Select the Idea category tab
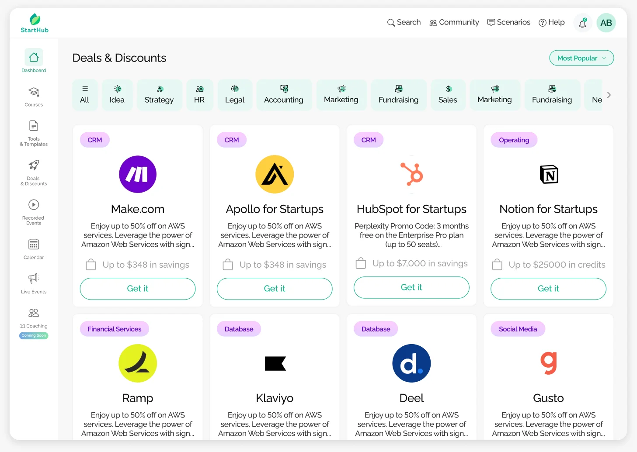The width and height of the screenshot is (637, 452). pos(117,95)
